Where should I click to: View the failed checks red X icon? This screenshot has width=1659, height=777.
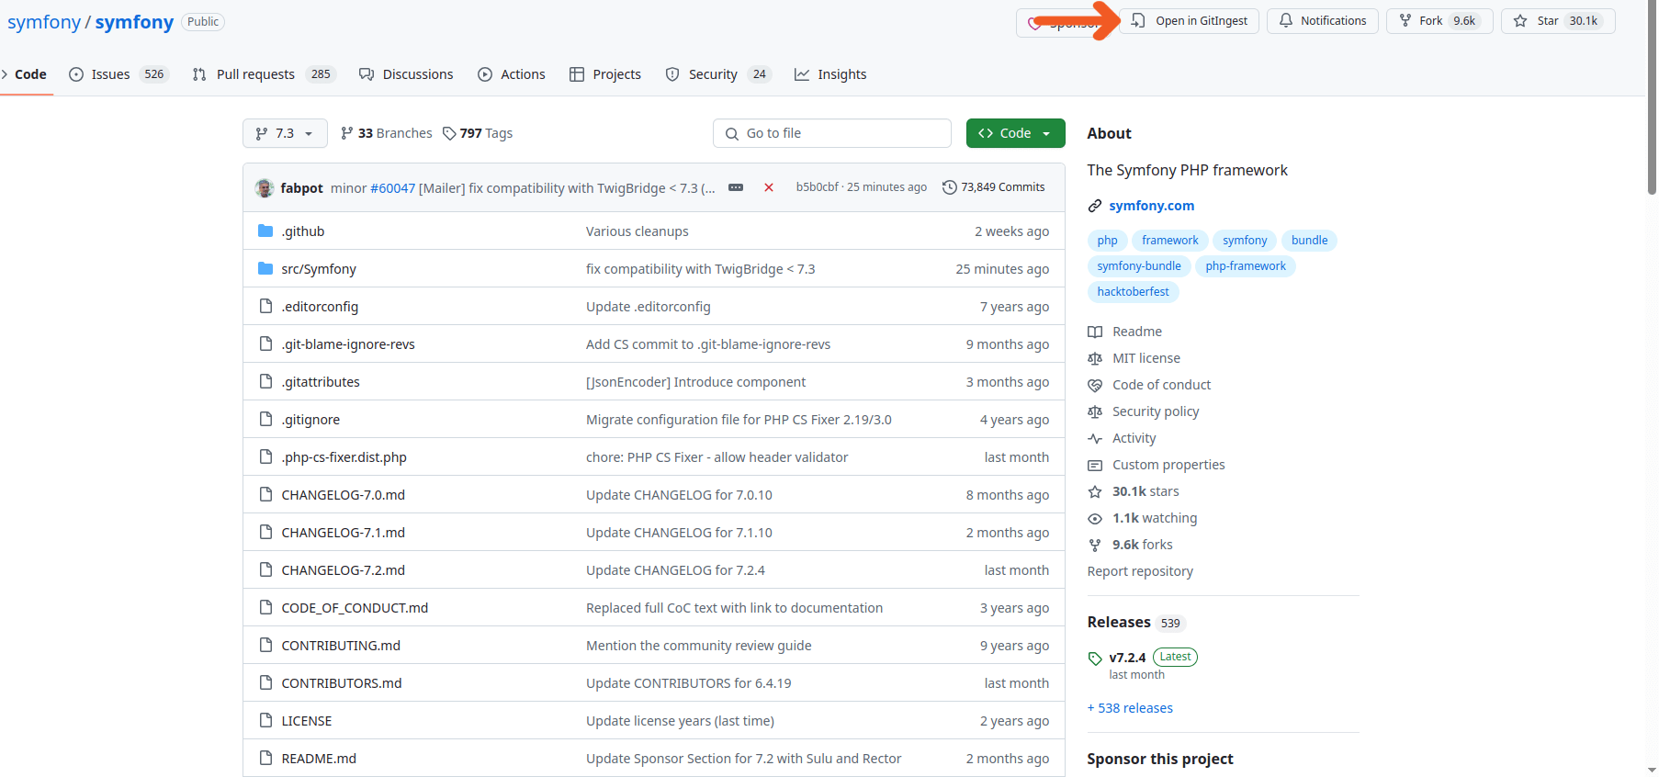(769, 187)
